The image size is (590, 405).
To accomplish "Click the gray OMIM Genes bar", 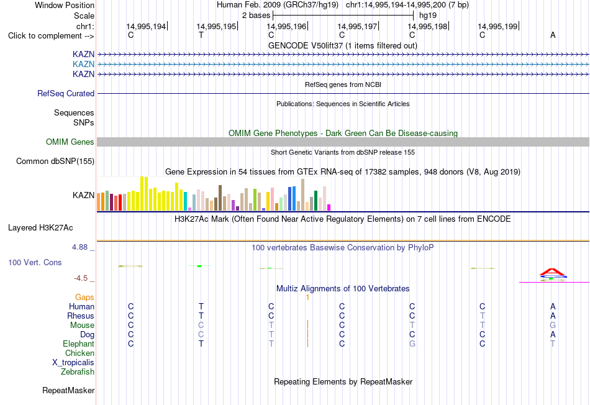I will click(x=343, y=142).
